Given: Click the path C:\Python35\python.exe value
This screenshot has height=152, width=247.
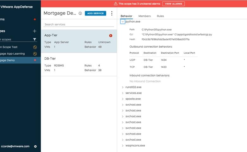Looking at the screenshot, I should 156,30.
